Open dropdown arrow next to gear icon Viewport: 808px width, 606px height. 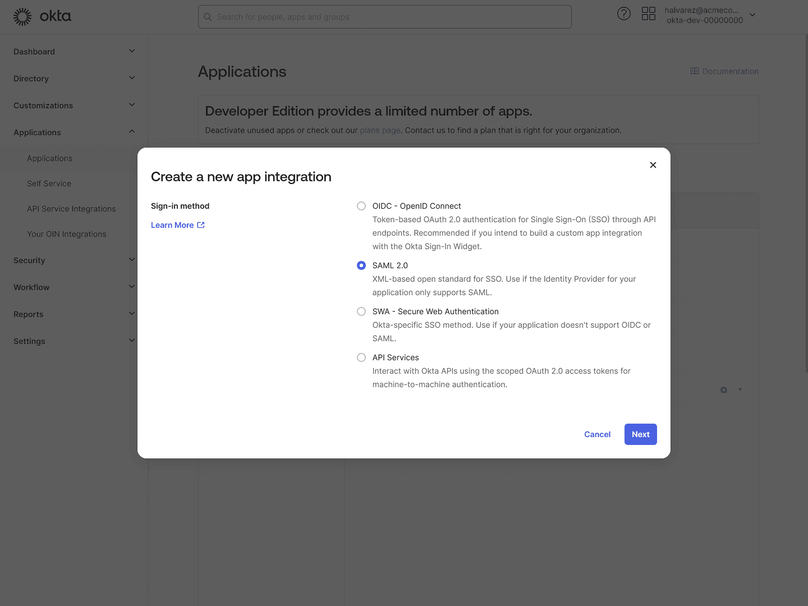[x=740, y=390]
